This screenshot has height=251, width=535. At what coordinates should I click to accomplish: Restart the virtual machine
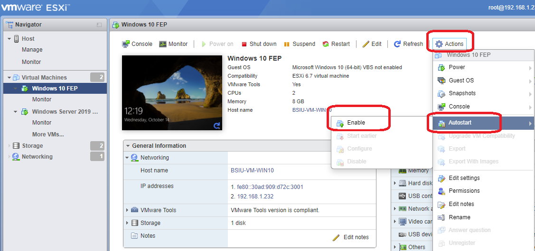pyautogui.click(x=336, y=44)
